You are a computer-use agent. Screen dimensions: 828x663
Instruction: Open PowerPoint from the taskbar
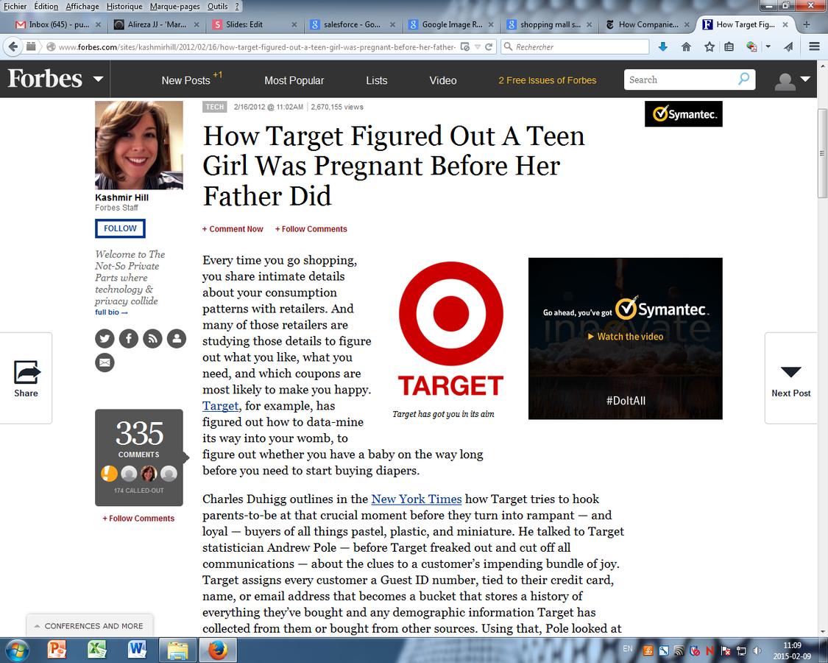tap(57, 650)
